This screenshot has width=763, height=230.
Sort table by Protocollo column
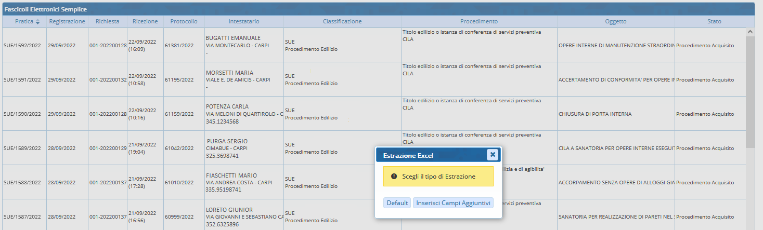184,21
